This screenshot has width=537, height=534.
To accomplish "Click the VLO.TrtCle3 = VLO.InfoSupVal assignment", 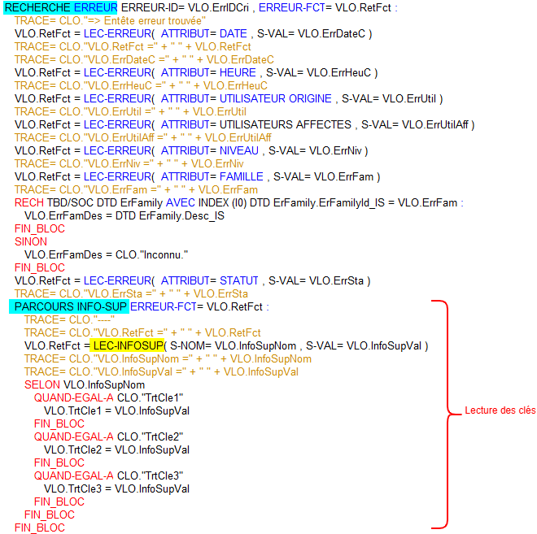I will click(x=116, y=488).
